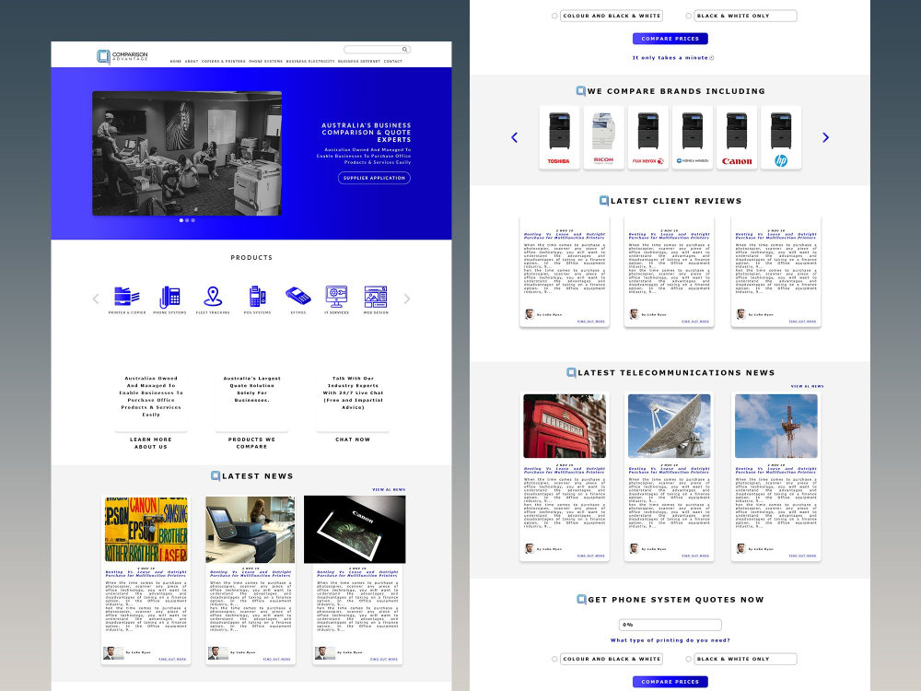Select the Toshiba brand card
Image resolution: width=921 pixels, height=691 pixels.
coord(559,137)
